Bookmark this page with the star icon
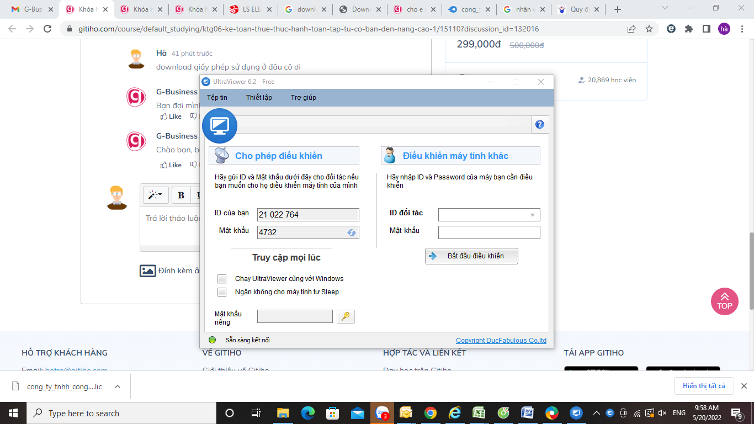This screenshot has width=754, height=424. click(649, 29)
